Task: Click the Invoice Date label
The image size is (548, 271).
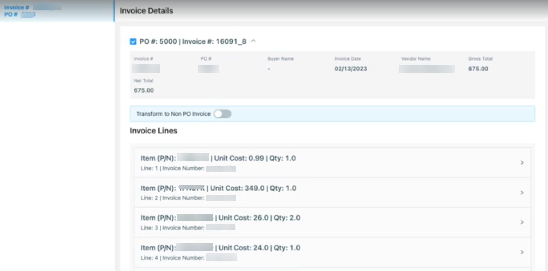Action: point(347,59)
